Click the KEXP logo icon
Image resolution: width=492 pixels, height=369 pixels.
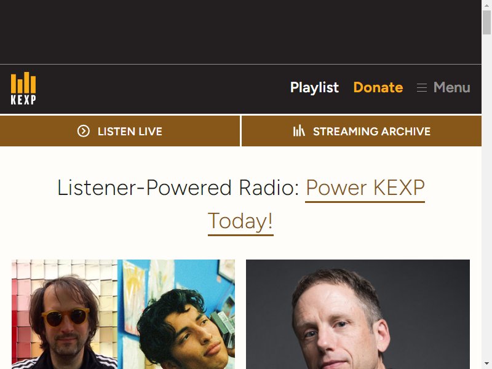(x=23, y=88)
